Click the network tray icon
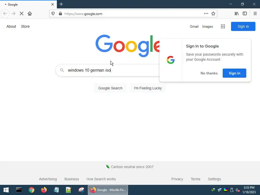Viewport: 260px width, 195px height. pyautogui.click(x=220, y=190)
